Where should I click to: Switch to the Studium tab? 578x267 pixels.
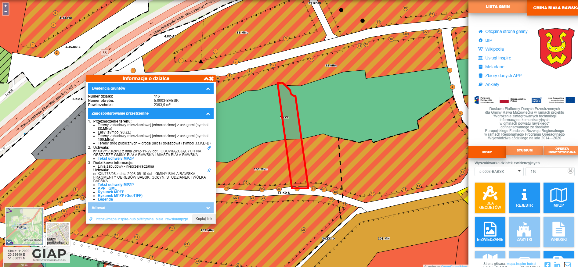click(x=524, y=151)
